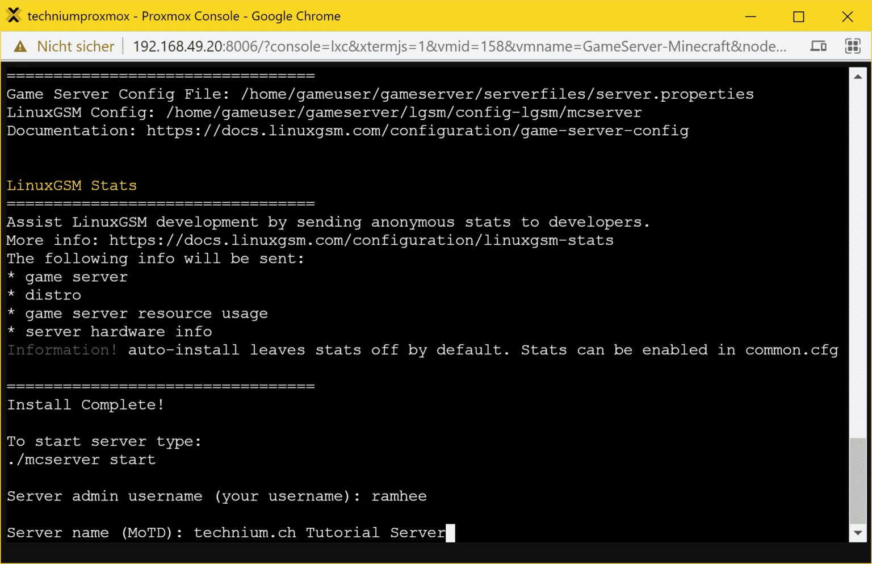Image resolution: width=872 pixels, height=564 pixels.
Task: Click the 'Install Complete!' line
Action: tap(86, 405)
